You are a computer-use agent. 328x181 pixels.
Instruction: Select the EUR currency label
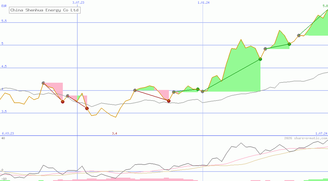[4, 5]
